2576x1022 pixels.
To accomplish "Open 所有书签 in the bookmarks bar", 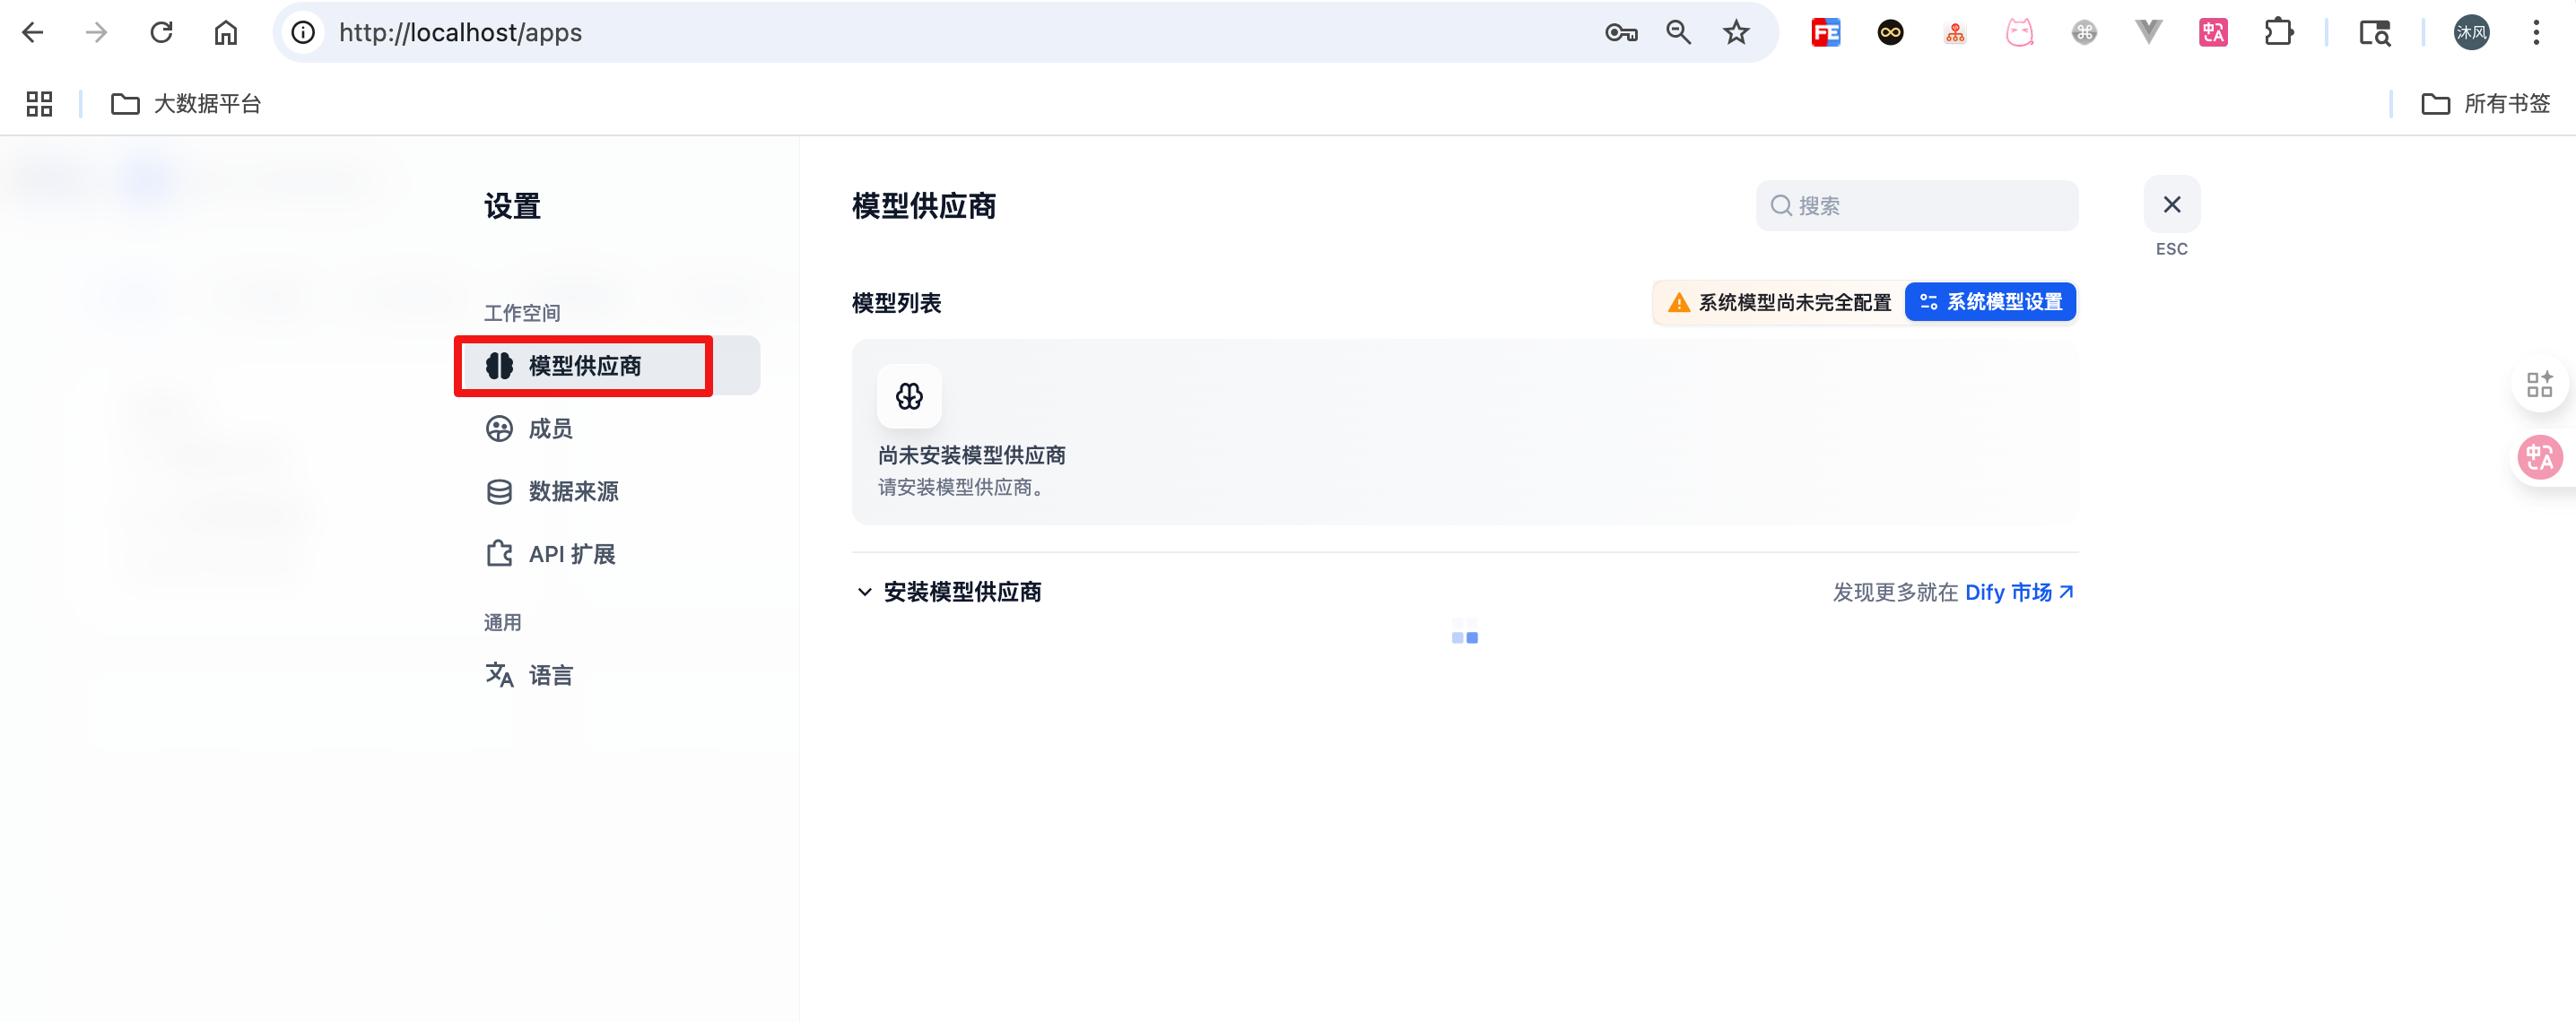I will click(2488, 103).
